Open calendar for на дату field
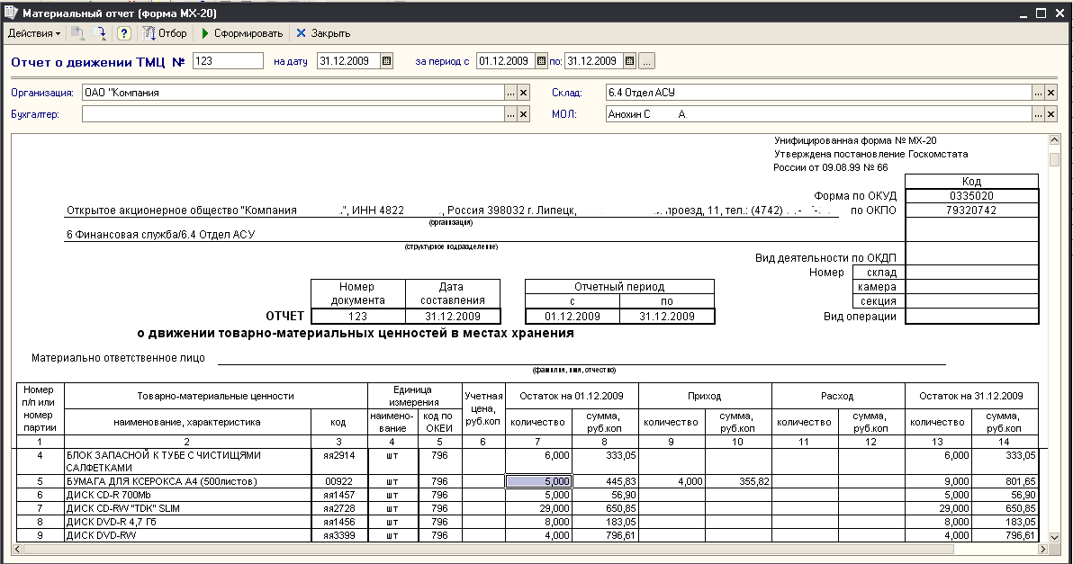Screen dimensions: 1073x564 (387, 61)
